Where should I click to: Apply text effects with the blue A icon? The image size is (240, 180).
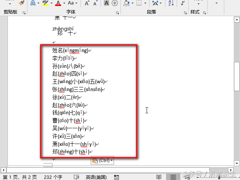click(x=33, y=3)
